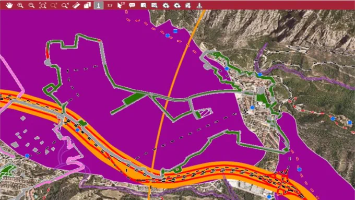355x200 pixels.
Task: Select the Pan hand tool
Action: coord(9,5)
